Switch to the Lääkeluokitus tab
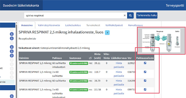 [73, 25]
